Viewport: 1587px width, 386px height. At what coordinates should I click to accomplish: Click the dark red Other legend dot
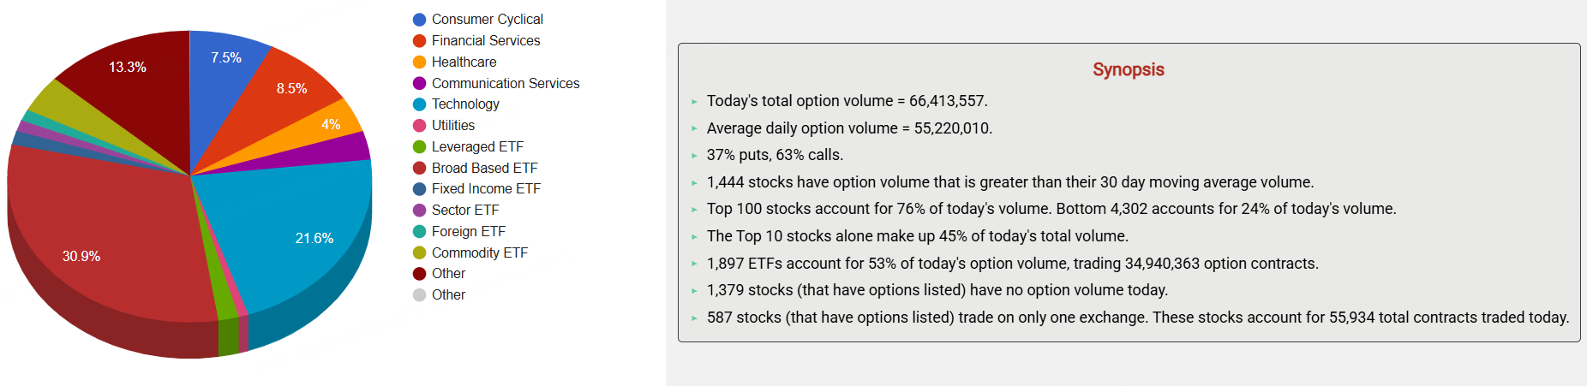pos(419,274)
